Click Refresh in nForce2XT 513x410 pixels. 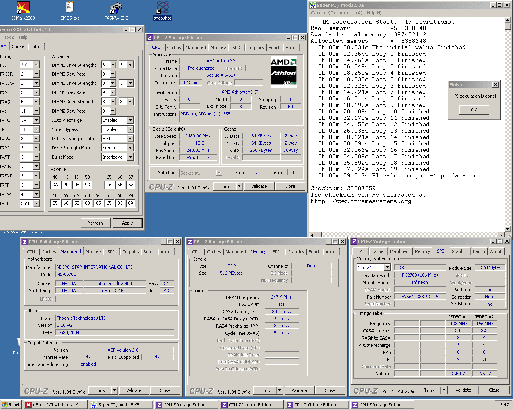(95, 223)
